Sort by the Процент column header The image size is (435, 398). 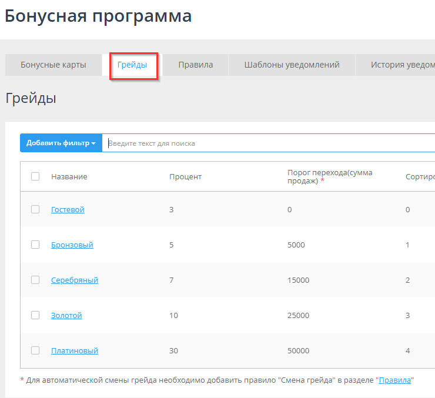(x=185, y=177)
